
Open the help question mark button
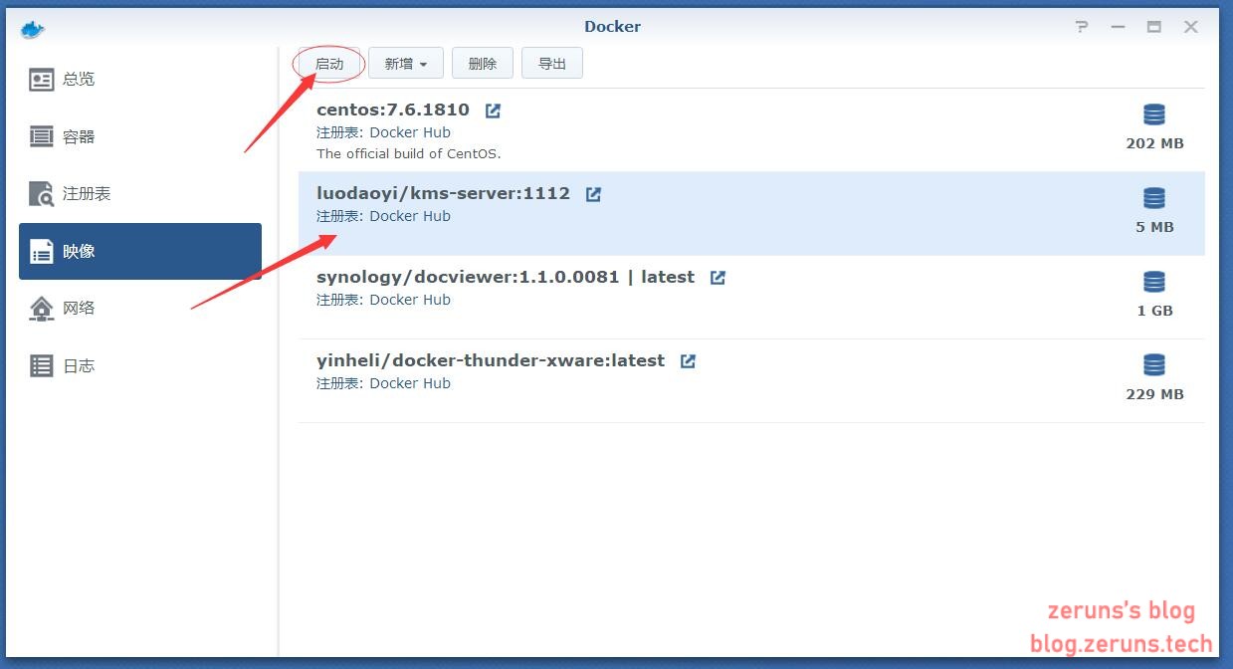pyautogui.click(x=1082, y=27)
